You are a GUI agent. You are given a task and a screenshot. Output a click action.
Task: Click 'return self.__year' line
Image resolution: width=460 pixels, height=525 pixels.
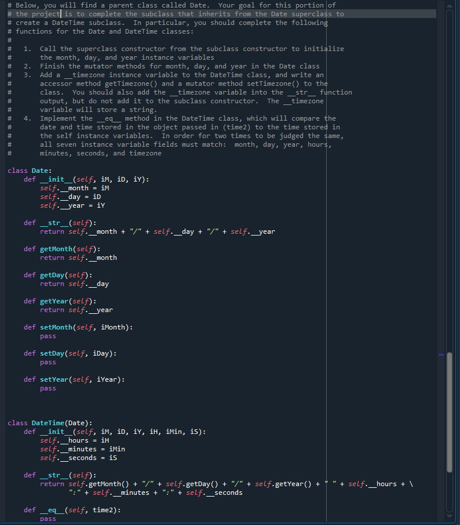76,310
